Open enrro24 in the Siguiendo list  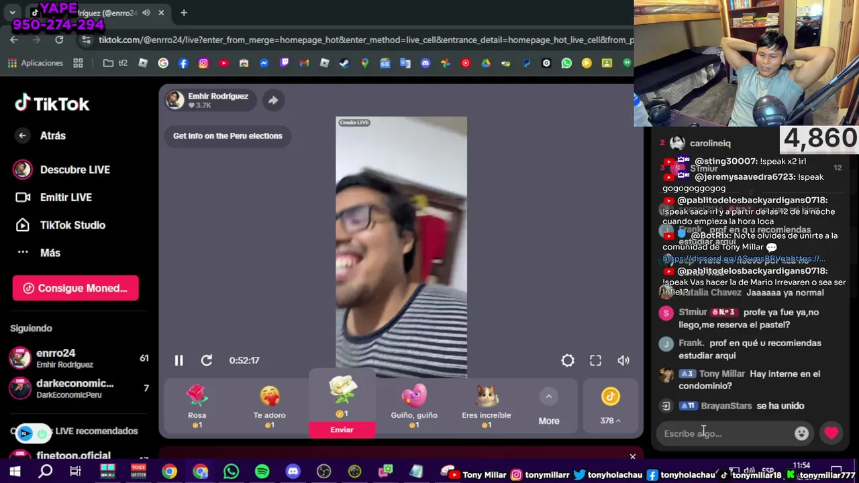click(x=79, y=358)
